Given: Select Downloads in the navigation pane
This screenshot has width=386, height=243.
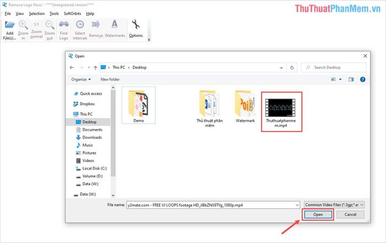Looking at the screenshot, I should tap(89, 138).
